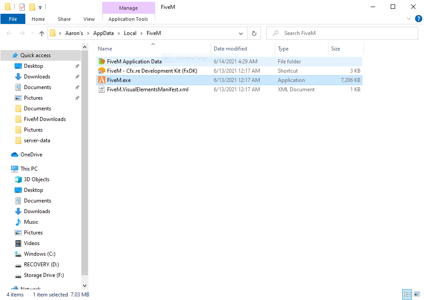Select Music under This PC

pyautogui.click(x=31, y=222)
